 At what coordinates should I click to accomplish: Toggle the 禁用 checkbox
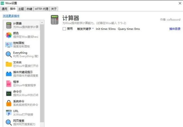tap(64, 29)
